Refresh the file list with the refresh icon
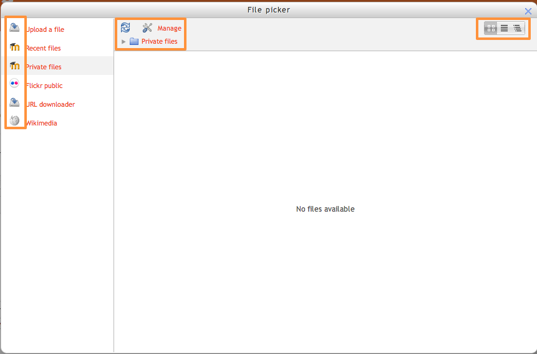537x354 pixels. coord(125,27)
